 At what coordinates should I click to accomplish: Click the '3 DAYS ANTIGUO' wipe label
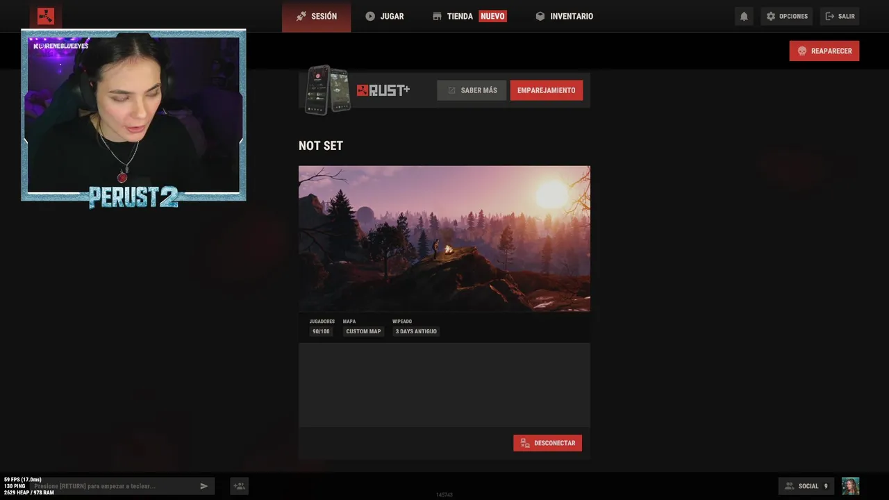[x=416, y=331]
